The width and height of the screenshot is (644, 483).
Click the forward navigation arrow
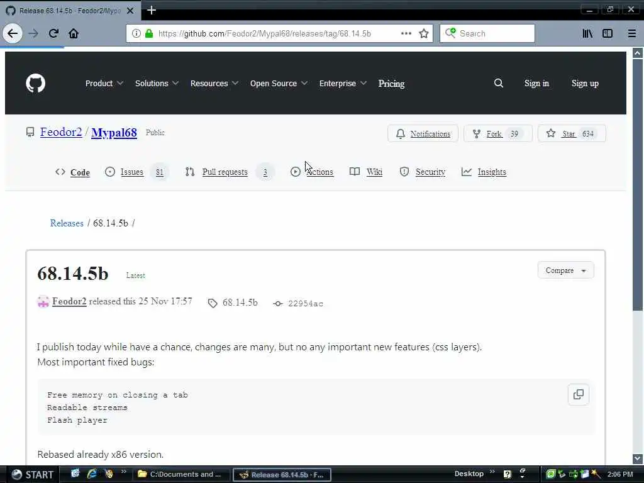(x=34, y=33)
